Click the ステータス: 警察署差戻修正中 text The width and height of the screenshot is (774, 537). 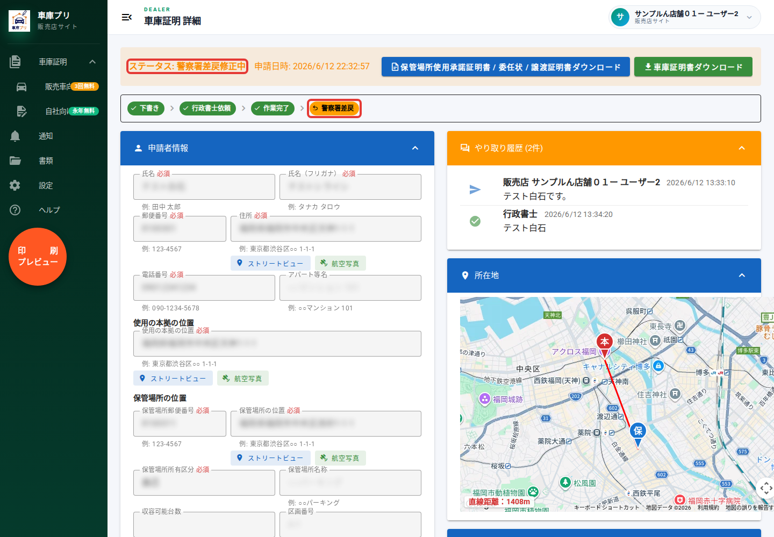pyautogui.click(x=187, y=67)
